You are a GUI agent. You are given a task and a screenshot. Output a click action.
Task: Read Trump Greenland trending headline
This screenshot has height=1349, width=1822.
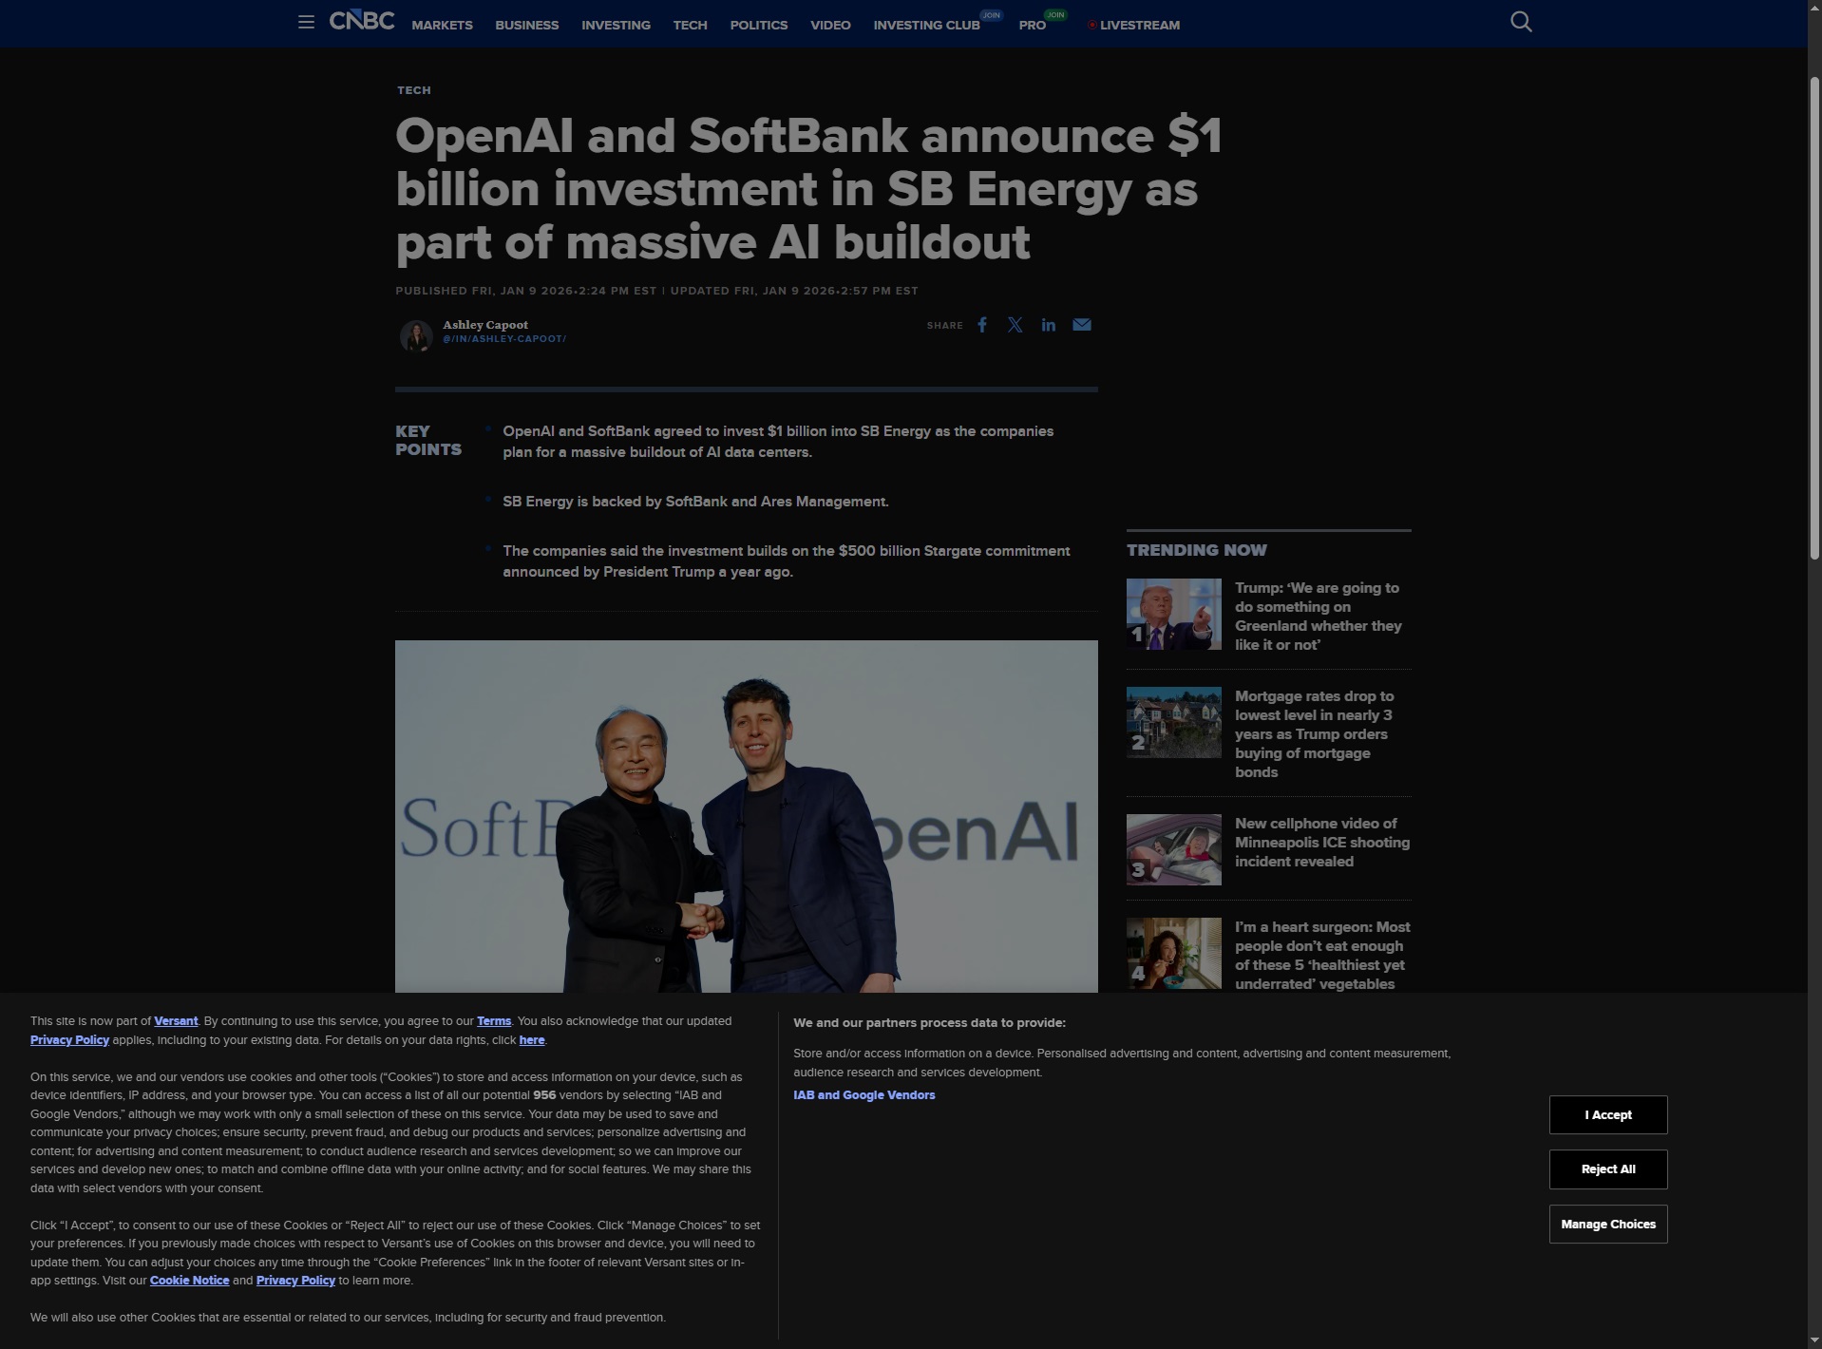(x=1319, y=617)
